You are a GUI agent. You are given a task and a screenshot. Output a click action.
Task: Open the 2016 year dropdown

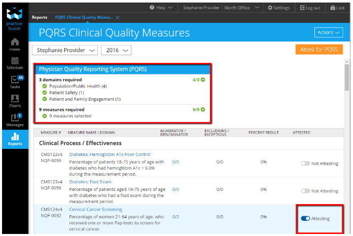[x=116, y=50]
